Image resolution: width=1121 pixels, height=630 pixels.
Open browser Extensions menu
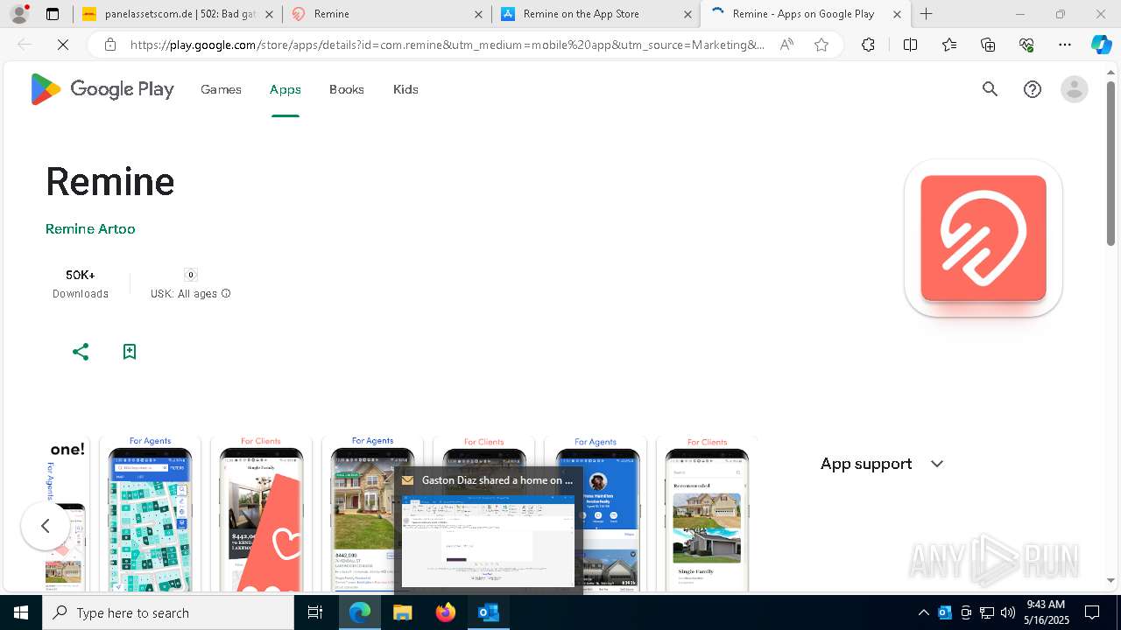pos(868,45)
